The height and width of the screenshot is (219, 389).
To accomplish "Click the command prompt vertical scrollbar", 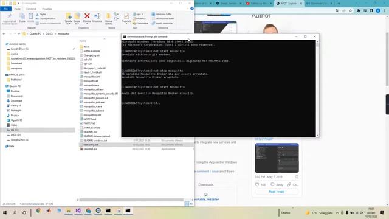I will 317,88.
